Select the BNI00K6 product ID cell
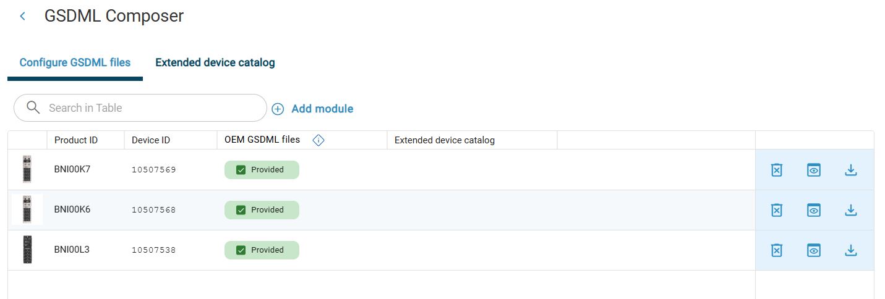This screenshot has height=299, width=885. click(72, 209)
